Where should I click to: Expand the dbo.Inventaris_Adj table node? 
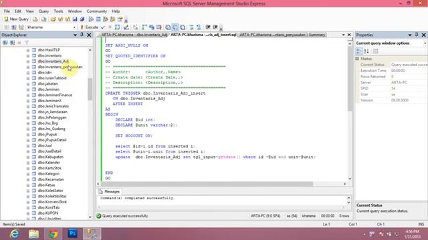[28, 61]
